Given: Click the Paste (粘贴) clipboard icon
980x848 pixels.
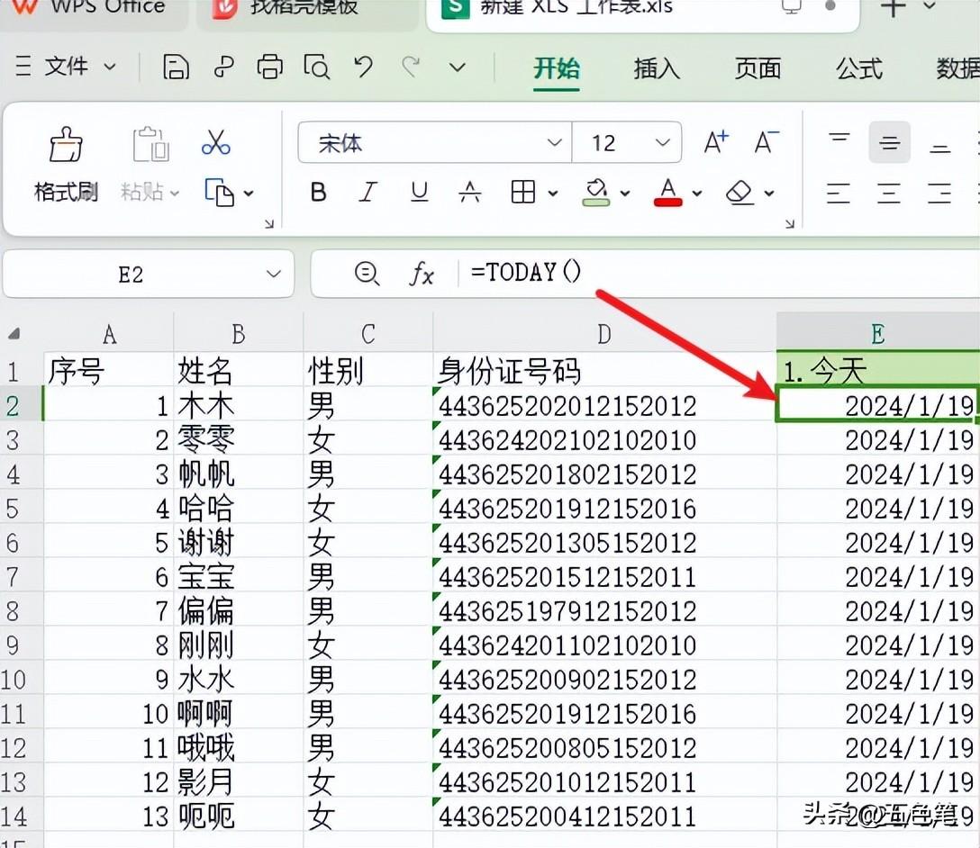Looking at the screenshot, I should pyautogui.click(x=150, y=144).
